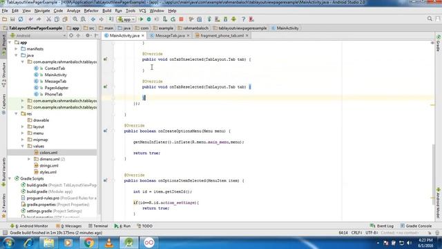Click the navigate Forward arrow icon

pos(102,19)
